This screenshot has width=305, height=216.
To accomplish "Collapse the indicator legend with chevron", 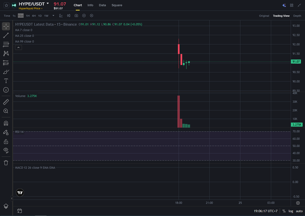I will click(x=18, y=47).
